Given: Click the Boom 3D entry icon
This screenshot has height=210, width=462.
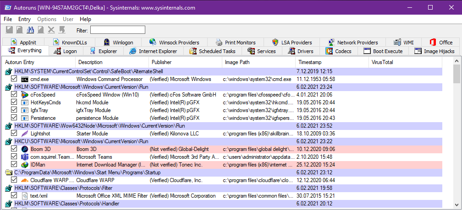Looking at the screenshot, I should (24, 149).
